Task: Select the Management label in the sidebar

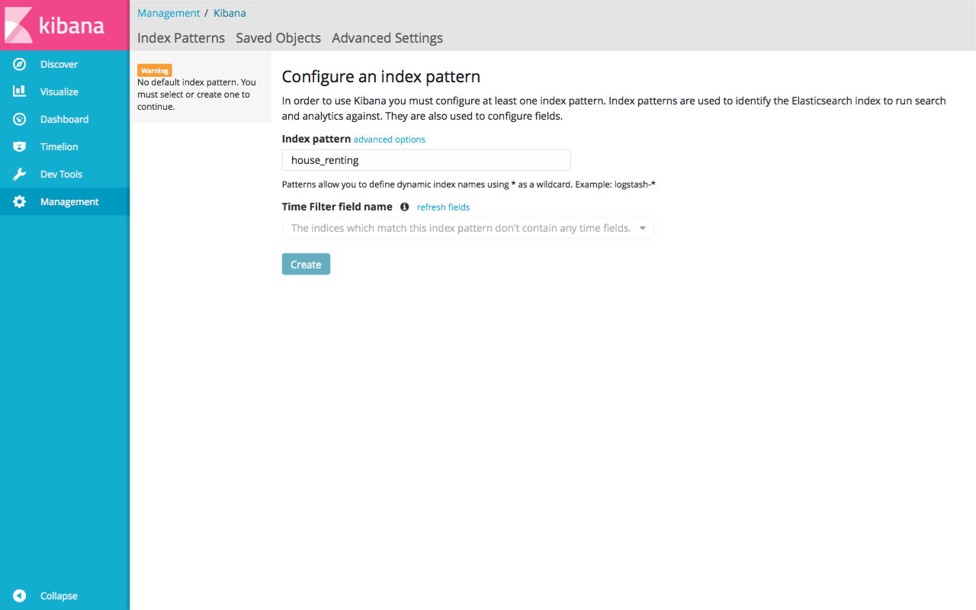Action: (x=69, y=202)
